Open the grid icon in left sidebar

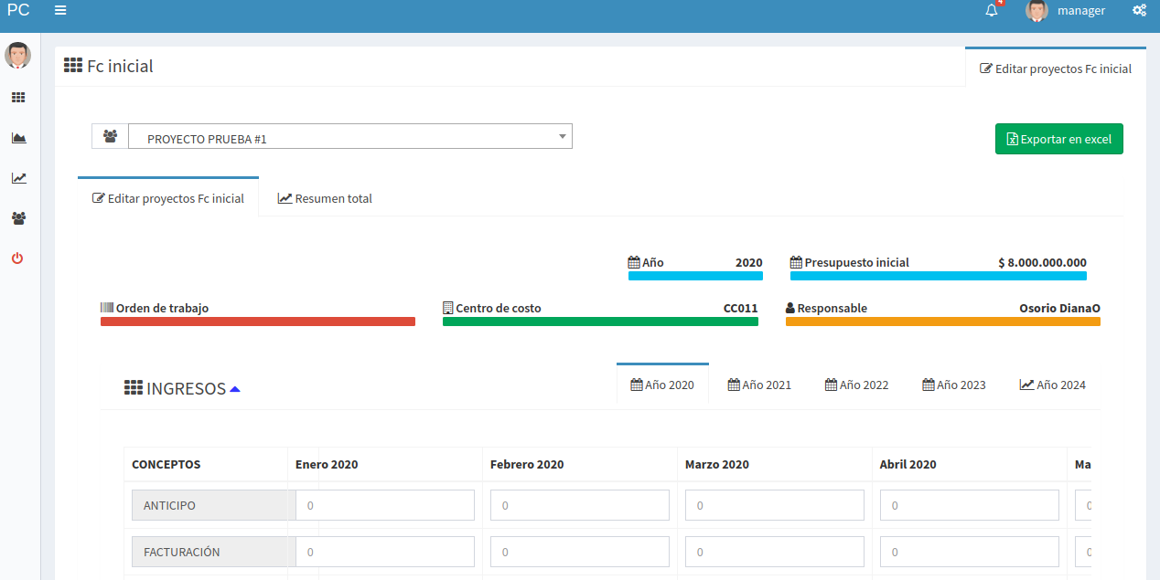coord(18,98)
